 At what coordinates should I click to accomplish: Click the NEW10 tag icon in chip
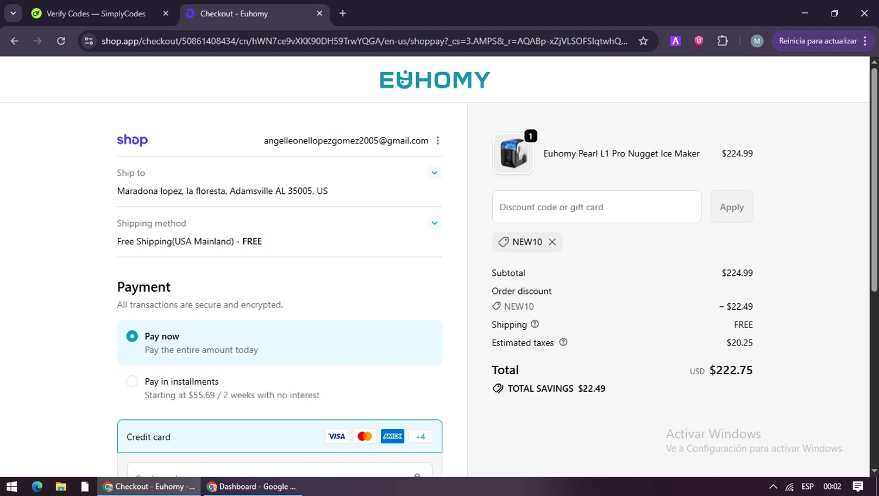coord(503,242)
